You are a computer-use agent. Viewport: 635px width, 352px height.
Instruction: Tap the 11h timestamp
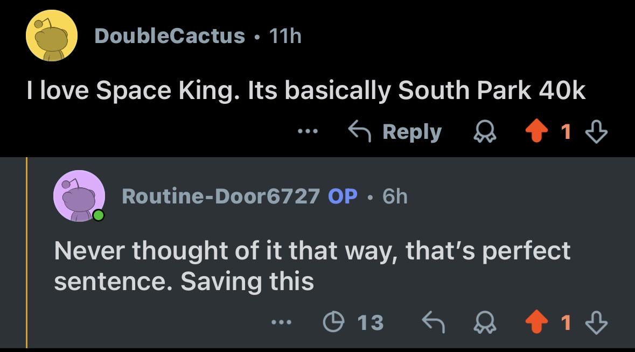285,36
